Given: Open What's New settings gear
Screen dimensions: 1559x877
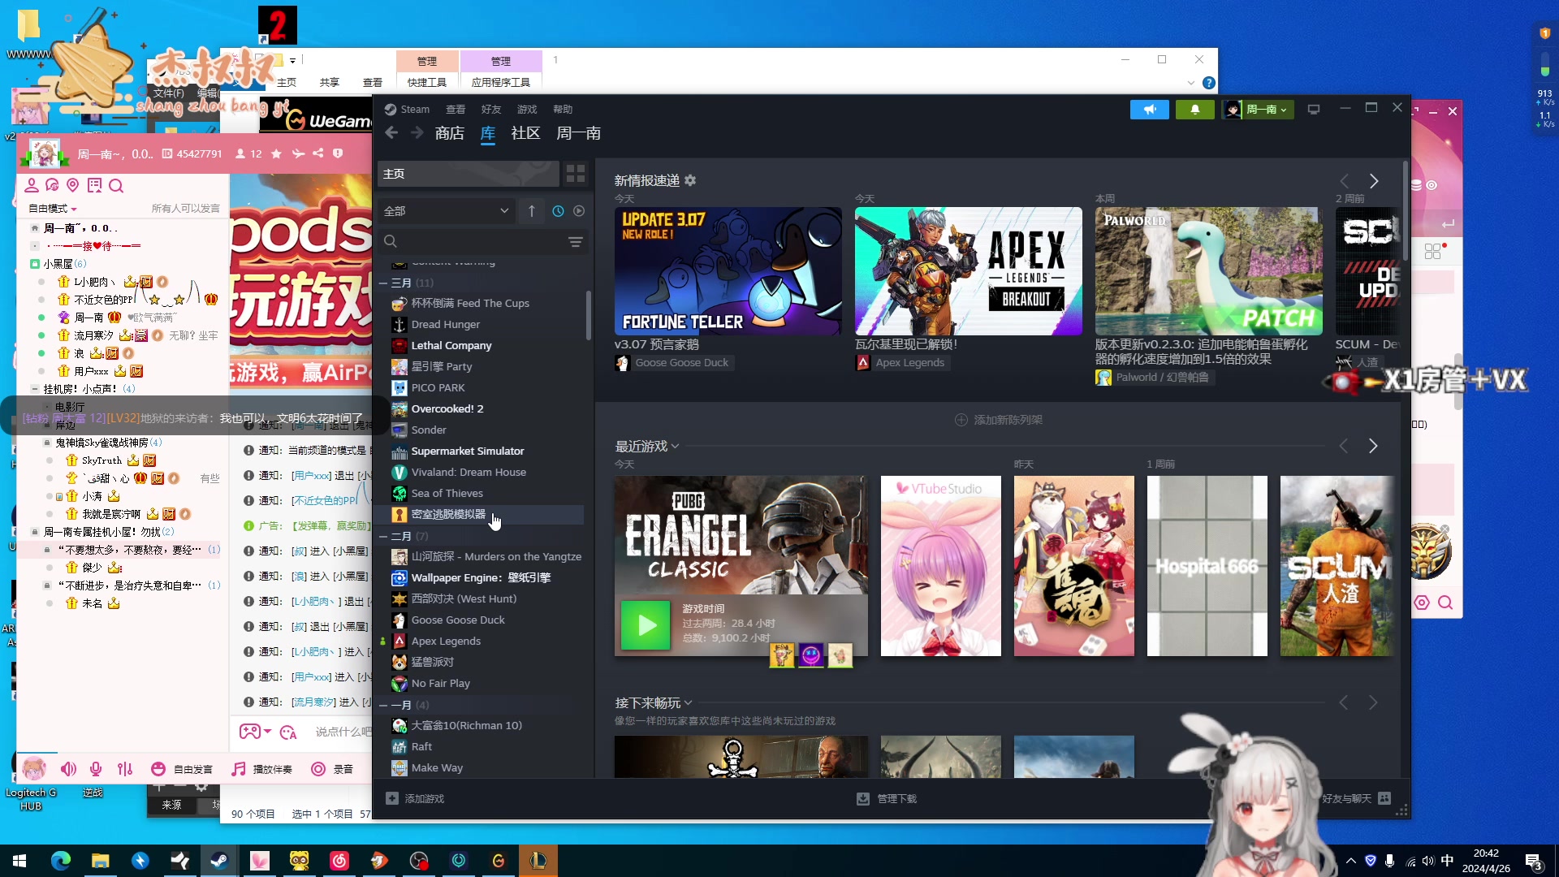Looking at the screenshot, I should point(690,180).
